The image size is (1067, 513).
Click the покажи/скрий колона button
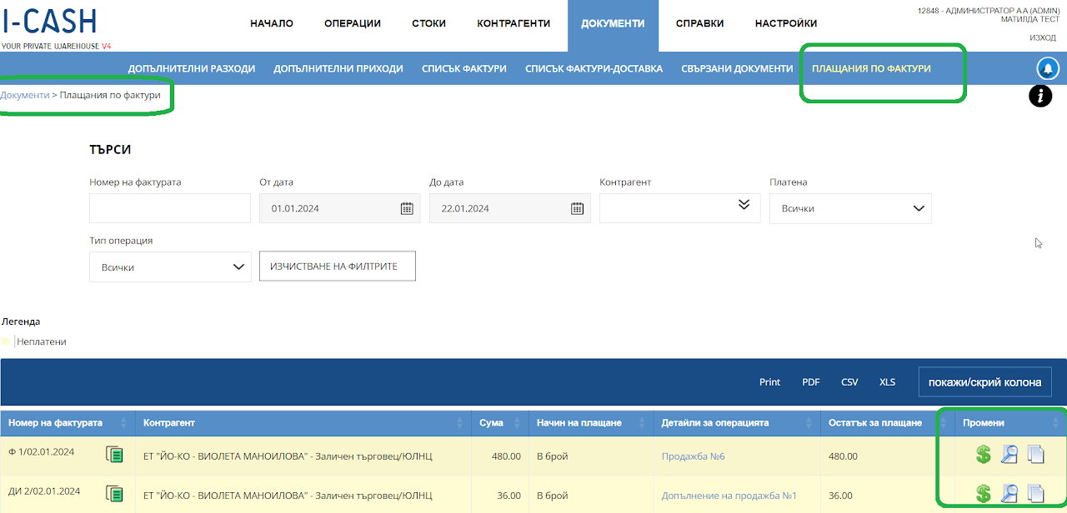985,382
